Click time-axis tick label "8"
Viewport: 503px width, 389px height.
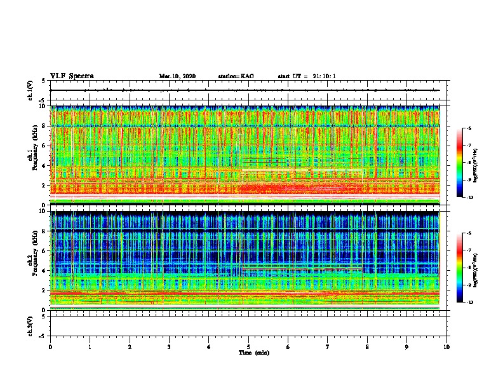367,347
